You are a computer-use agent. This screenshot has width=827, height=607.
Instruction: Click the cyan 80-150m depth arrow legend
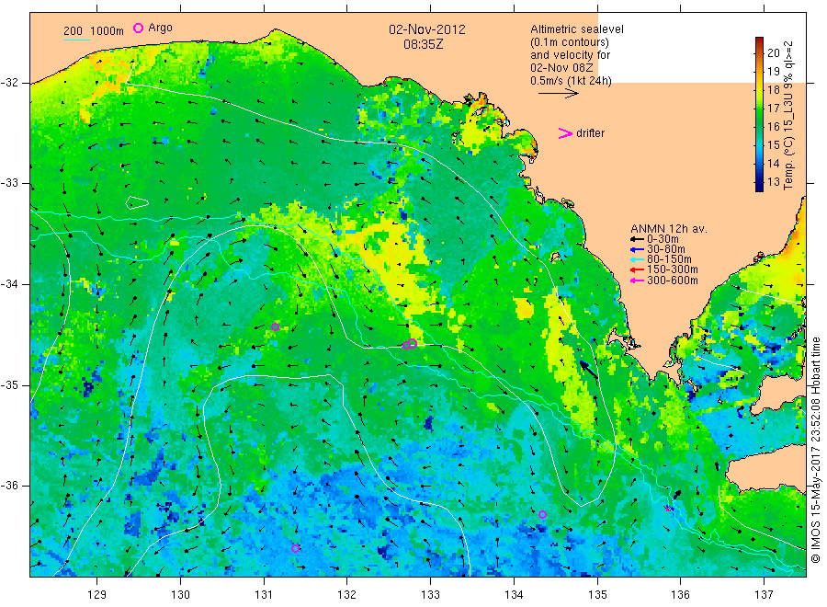pos(637,259)
